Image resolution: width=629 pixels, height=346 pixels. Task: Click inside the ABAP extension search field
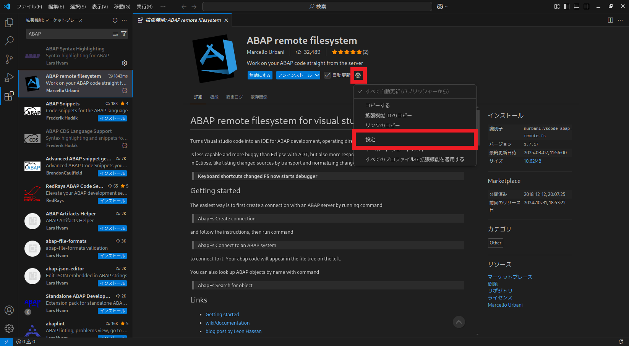(69, 34)
